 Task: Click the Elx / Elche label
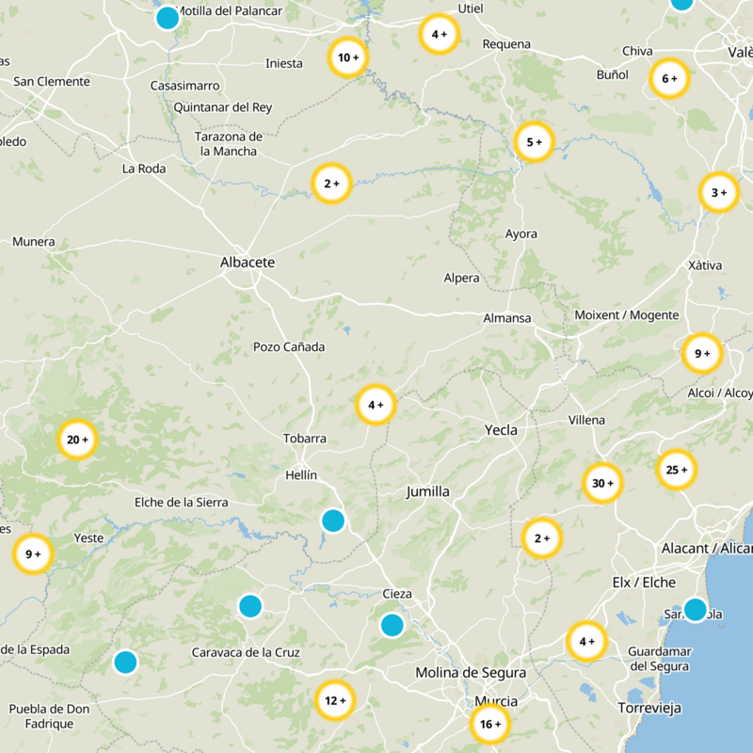tap(644, 583)
